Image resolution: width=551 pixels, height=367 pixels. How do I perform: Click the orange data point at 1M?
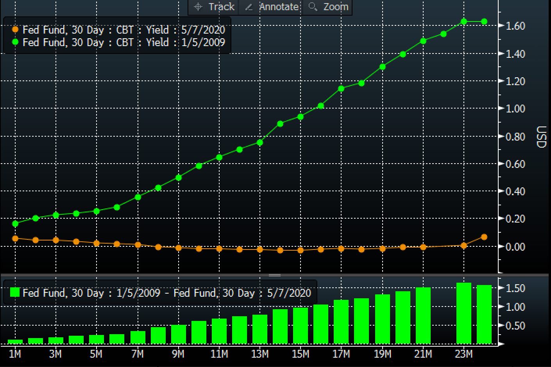[x=15, y=238]
